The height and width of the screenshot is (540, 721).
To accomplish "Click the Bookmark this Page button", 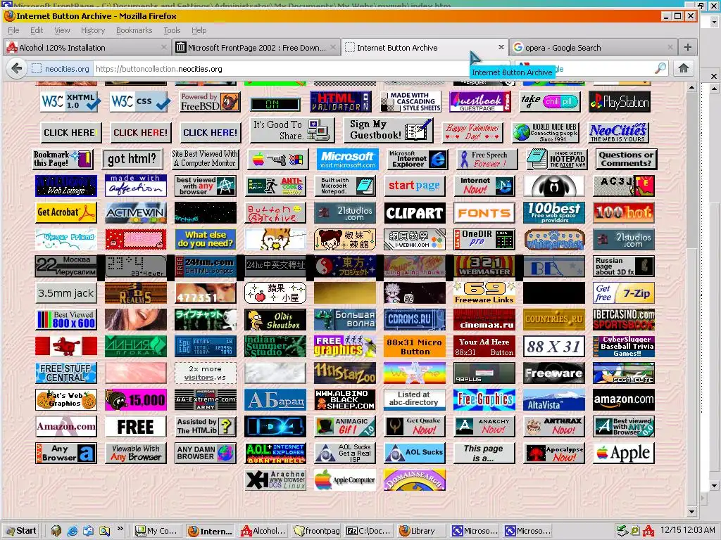I will [63, 160].
